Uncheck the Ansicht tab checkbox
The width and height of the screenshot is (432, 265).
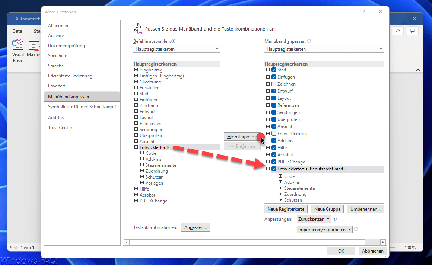click(274, 127)
